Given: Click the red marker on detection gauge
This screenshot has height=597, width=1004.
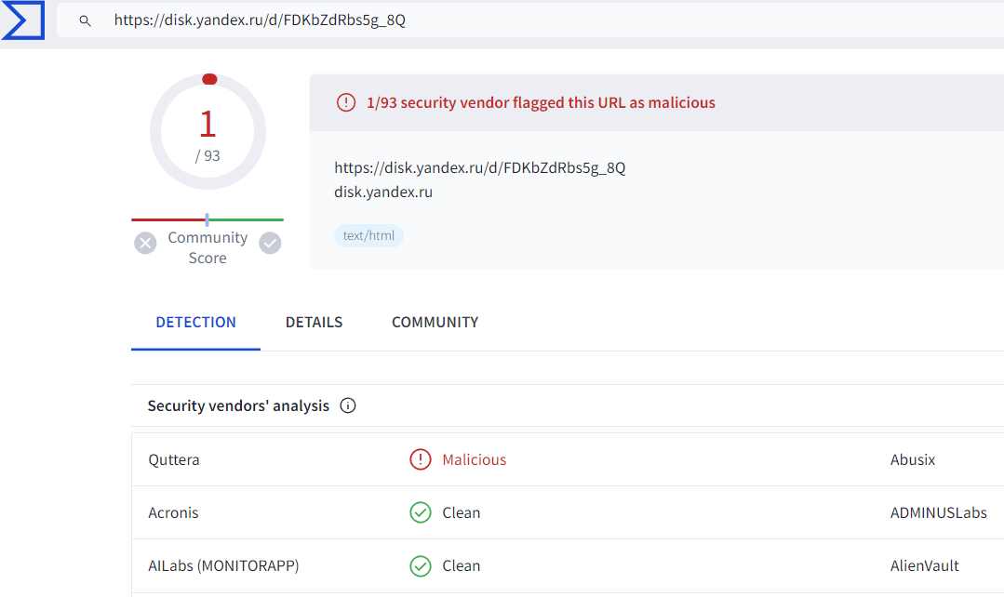Looking at the screenshot, I should point(209,79).
